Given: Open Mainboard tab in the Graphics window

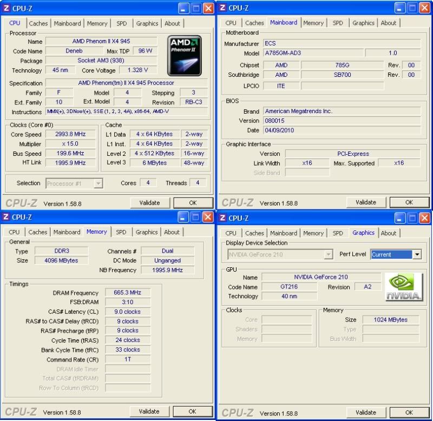Looking at the screenshot, I should tap(284, 233).
